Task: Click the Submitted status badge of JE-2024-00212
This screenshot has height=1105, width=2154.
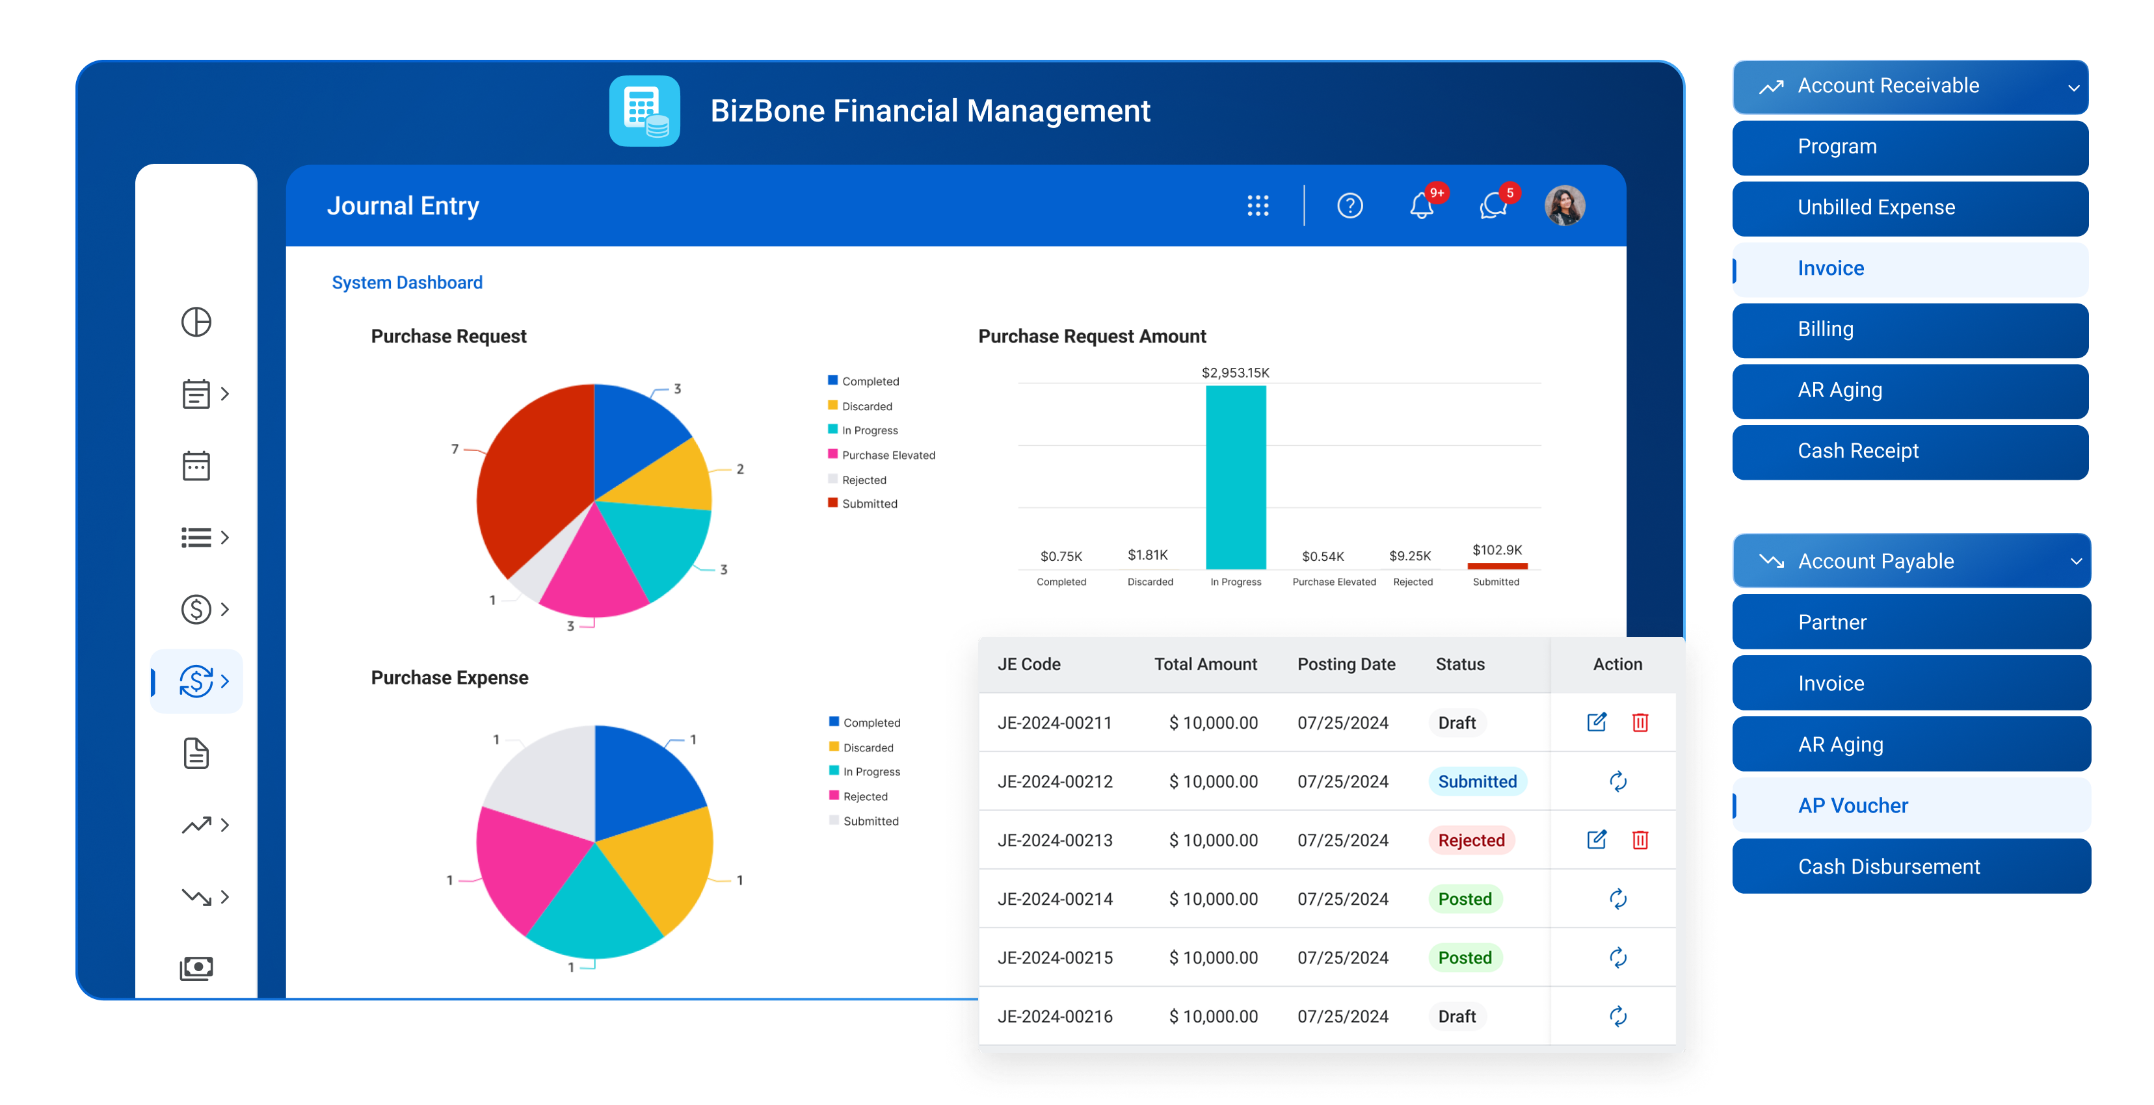Action: click(1477, 781)
